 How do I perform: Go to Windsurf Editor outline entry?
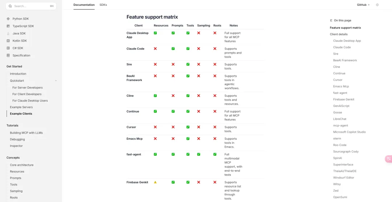pos(343,177)
